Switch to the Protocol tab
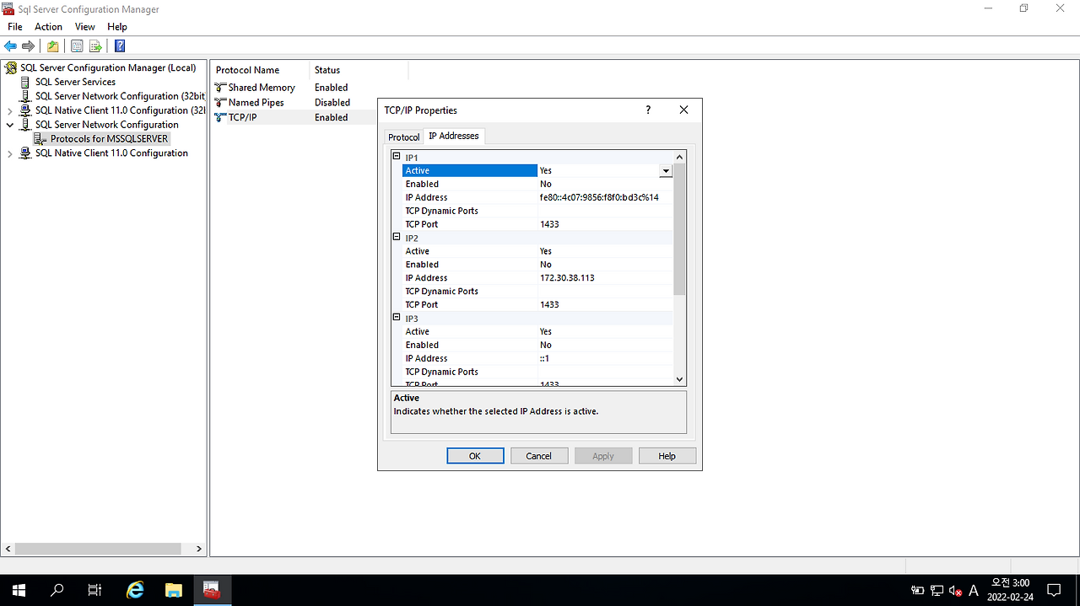This screenshot has width=1080, height=606. (x=403, y=136)
